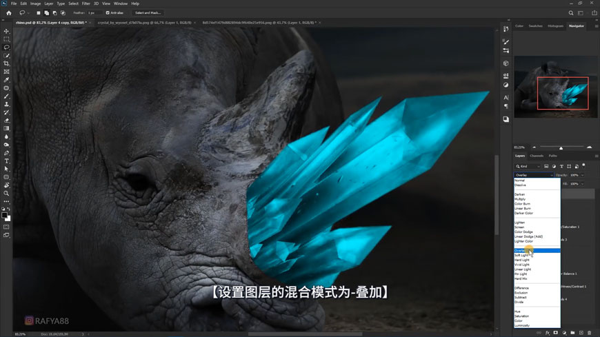Open the search icon at top right
The image size is (600, 337).
(x=570, y=12)
